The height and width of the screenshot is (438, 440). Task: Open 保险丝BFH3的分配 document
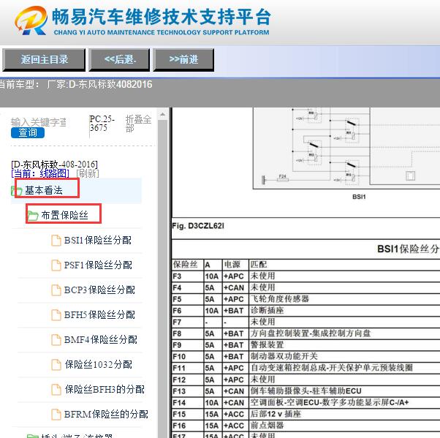point(105,390)
